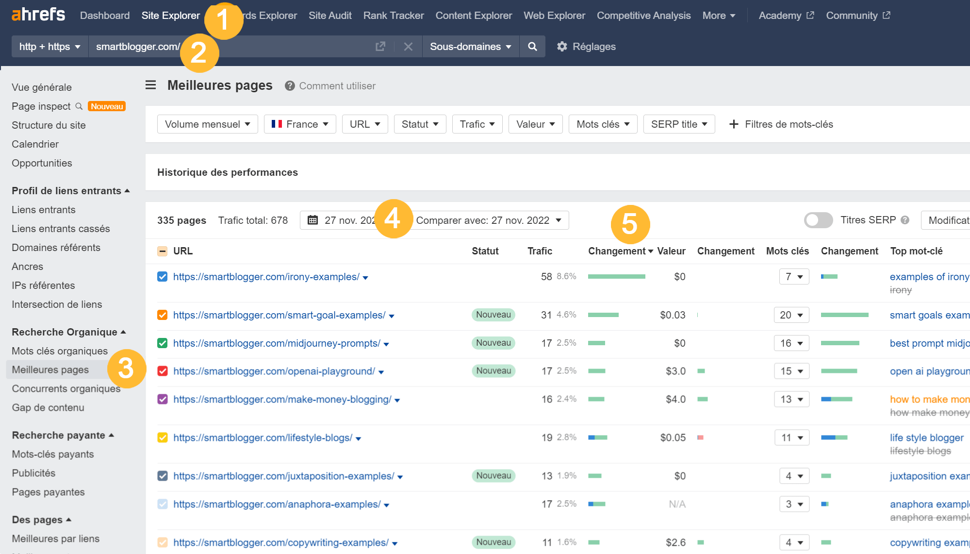This screenshot has width=970, height=554.
Task: Go to Rank Tracker
Action: [x=393, y=15]
